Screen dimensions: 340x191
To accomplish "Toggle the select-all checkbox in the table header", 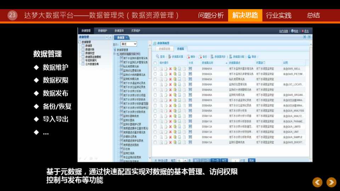I will [x=155, y=63].
